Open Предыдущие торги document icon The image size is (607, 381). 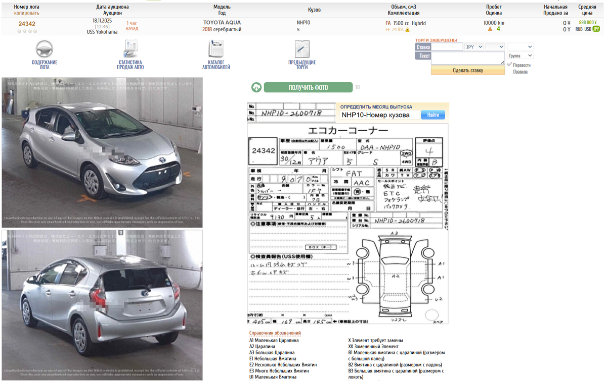pos(302,48)
